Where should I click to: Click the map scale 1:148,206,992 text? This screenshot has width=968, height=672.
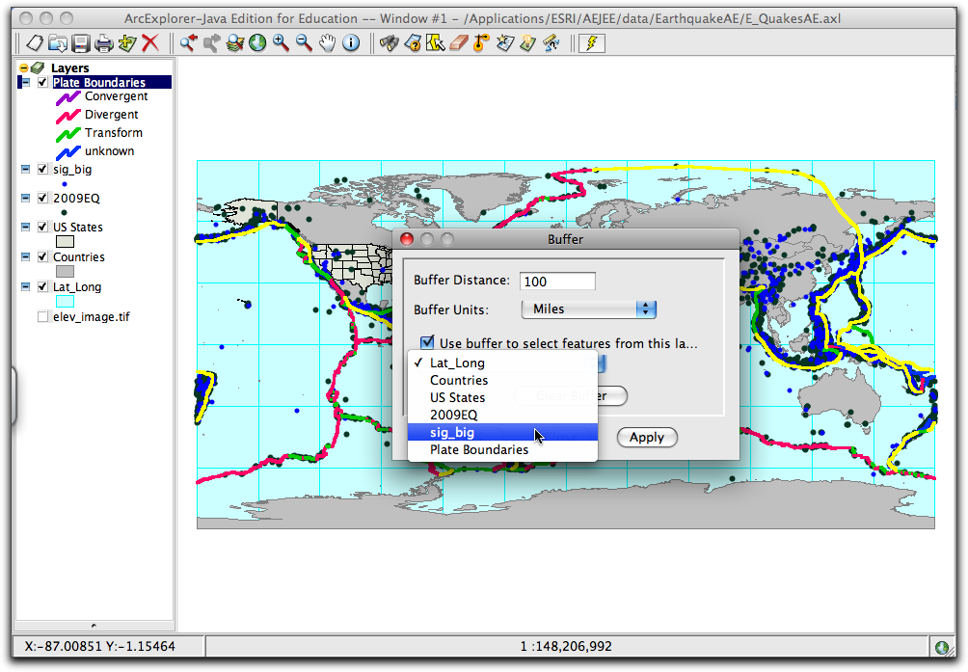point(566,646)
